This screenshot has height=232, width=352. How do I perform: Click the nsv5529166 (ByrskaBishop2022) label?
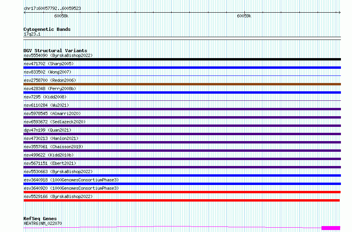pos(58,196)
